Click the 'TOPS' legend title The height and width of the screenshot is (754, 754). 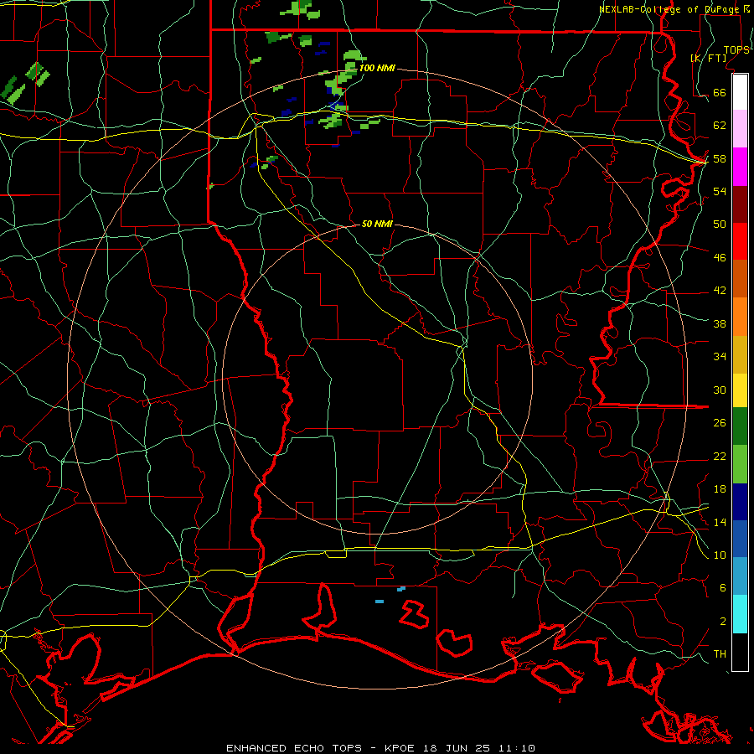pos(736,50)
